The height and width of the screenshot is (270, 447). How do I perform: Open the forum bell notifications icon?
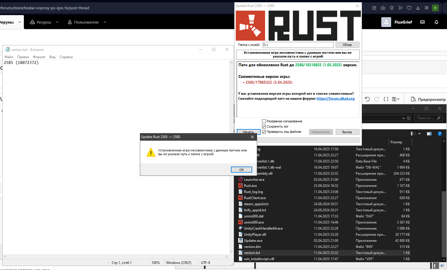[437, 22]
